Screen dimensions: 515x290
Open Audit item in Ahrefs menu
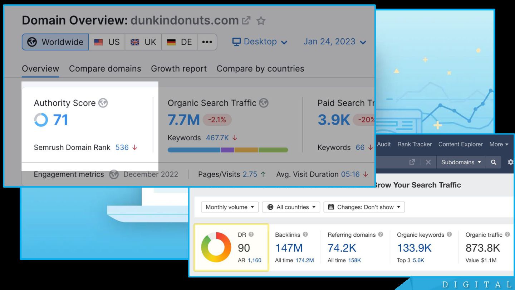384,144
